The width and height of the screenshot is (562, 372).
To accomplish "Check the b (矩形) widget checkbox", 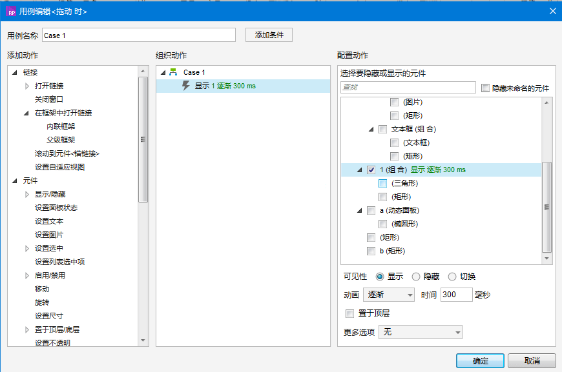I will click(x=371, y=251).
